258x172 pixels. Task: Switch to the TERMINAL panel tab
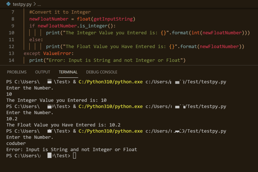[x=68, y=72]
